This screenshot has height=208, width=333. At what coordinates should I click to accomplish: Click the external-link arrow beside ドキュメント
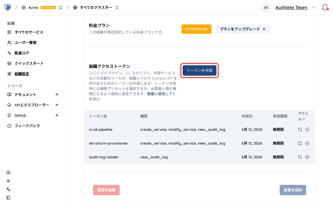point(57,95)
